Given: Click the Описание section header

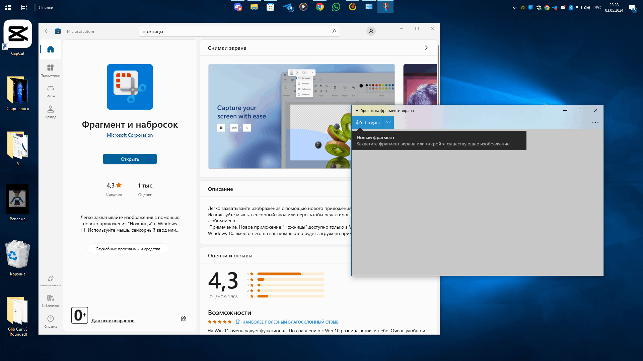Looking at the screenshot, I should click(x=220, y=189).
